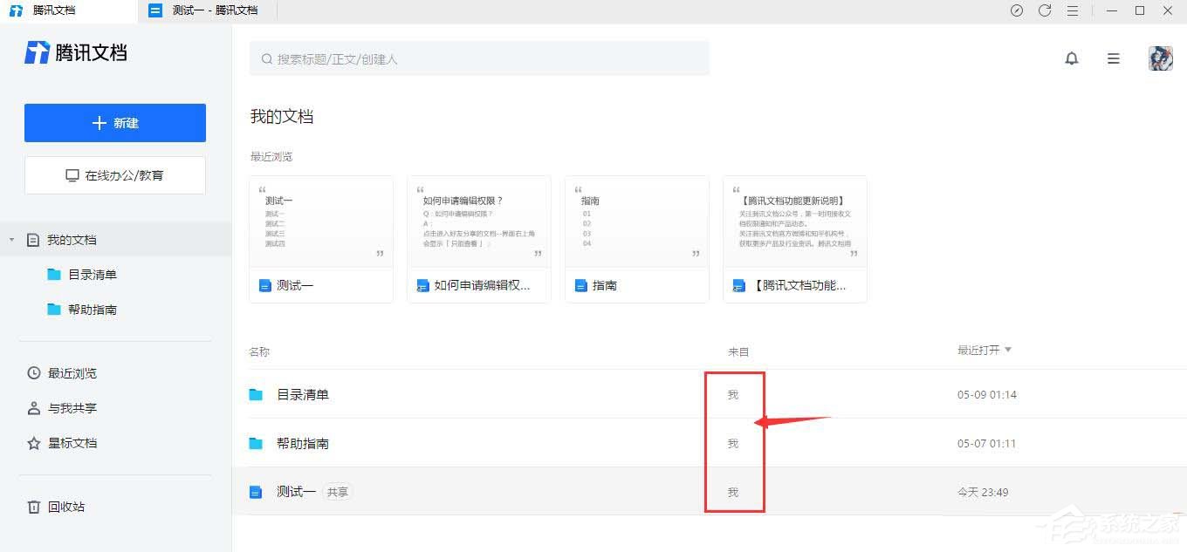
Task: Click the 腾讯文档 logo at top left
Action: pyautogui.click(x=74, y=52)
